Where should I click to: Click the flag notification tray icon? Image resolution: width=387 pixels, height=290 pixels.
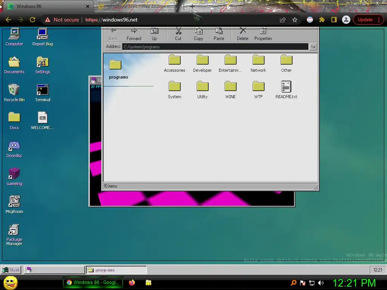click(303, 283)
